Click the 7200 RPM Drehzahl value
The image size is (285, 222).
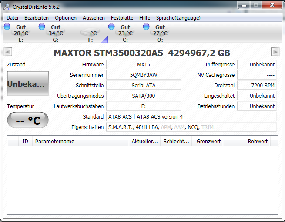pos(257,85)
